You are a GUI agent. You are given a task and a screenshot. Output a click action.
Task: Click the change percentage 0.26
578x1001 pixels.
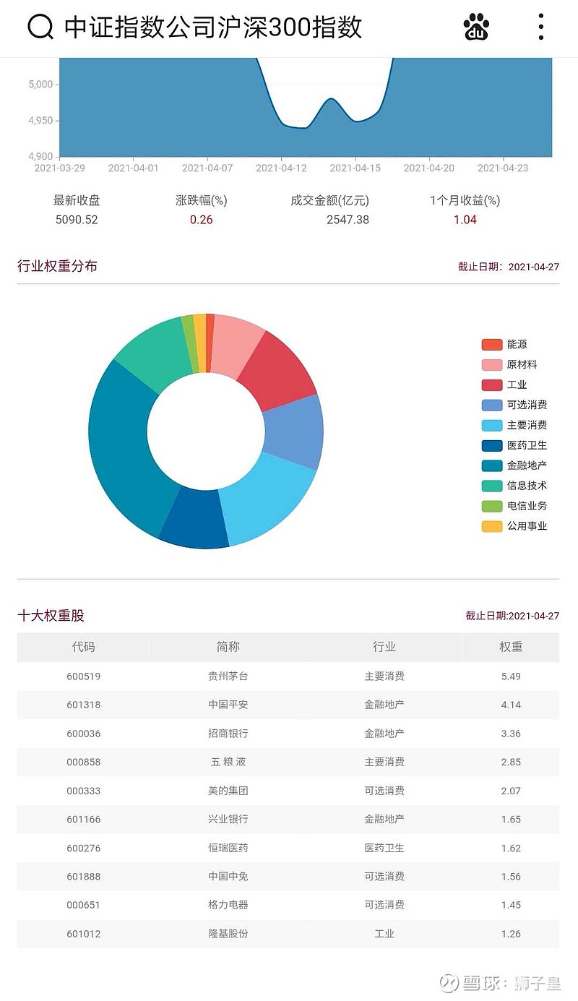coord(202,220)
